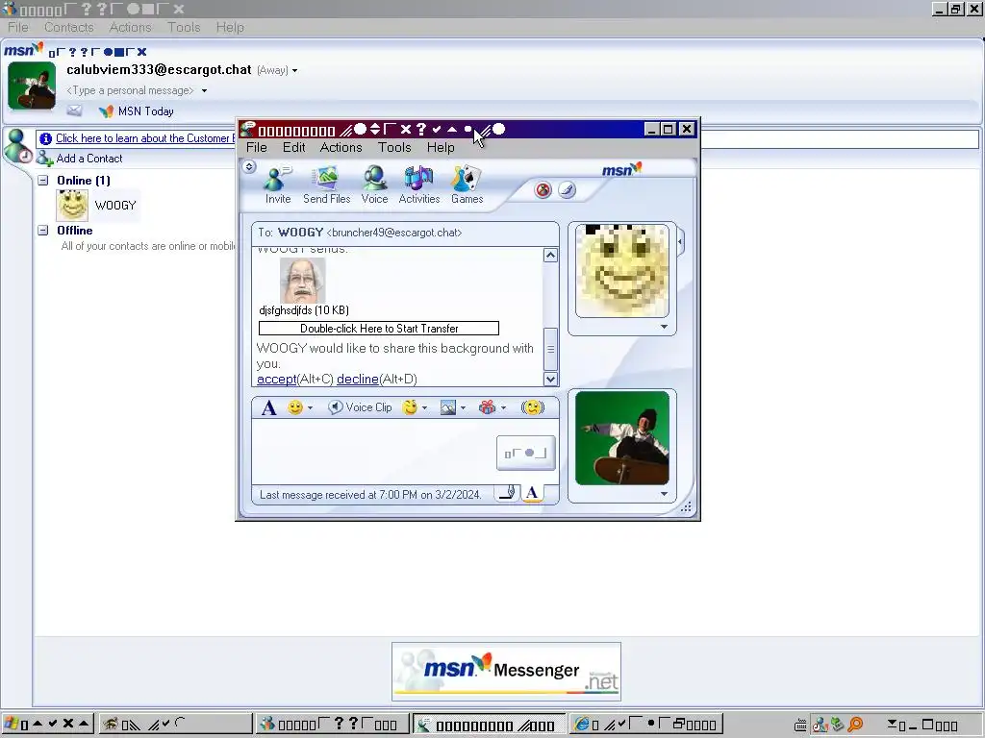Image resolution: width=985 pixels, height=738 pixels.
Task: Click the color scheme paintbrush icon
Action: 567,189
